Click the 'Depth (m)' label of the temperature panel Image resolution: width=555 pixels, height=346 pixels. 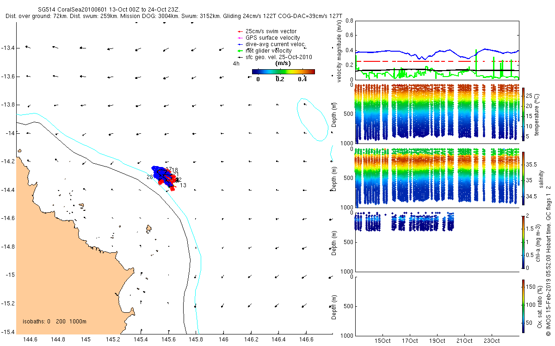pos(334,115)
